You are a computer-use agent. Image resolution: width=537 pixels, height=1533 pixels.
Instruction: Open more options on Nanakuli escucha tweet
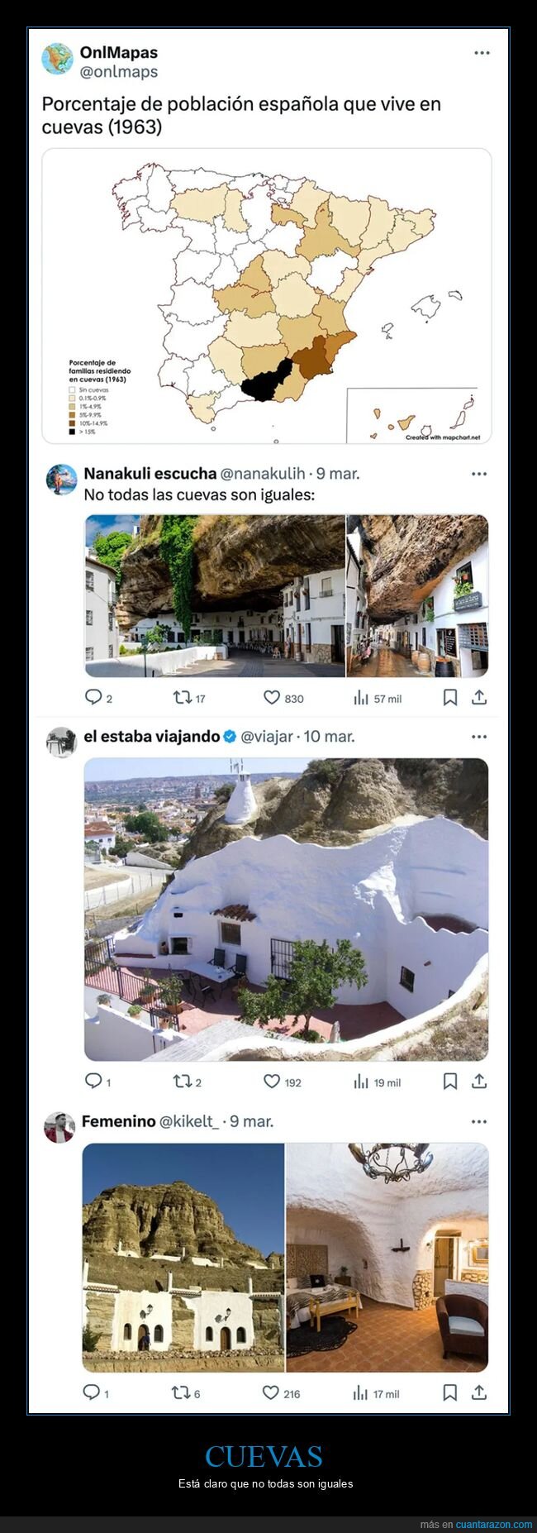pos(479,474)
